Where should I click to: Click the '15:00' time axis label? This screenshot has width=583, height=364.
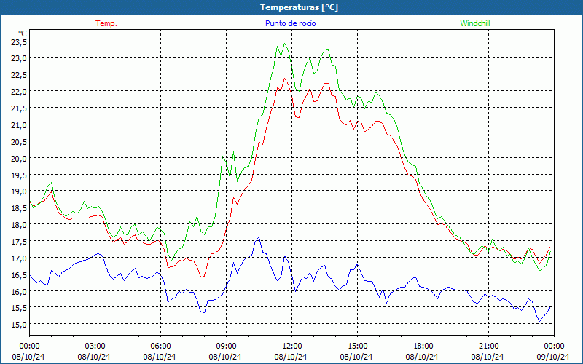pyautogui.click(x=357, y=346)
